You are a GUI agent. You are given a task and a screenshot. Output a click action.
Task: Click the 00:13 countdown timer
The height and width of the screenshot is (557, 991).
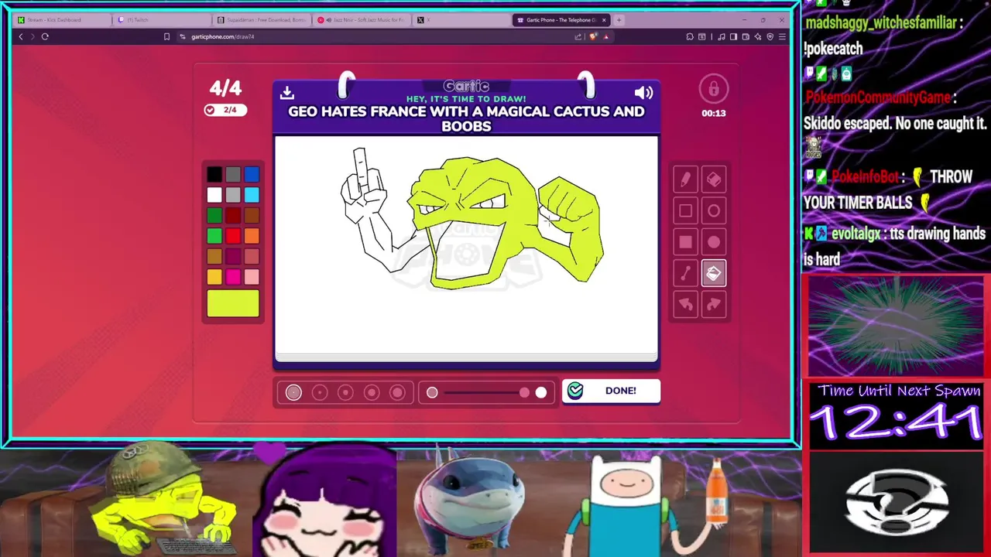pyautogui.click(x=714, y=113)
